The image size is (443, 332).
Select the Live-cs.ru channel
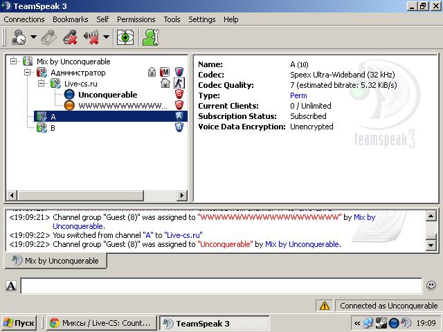point(81,84)
